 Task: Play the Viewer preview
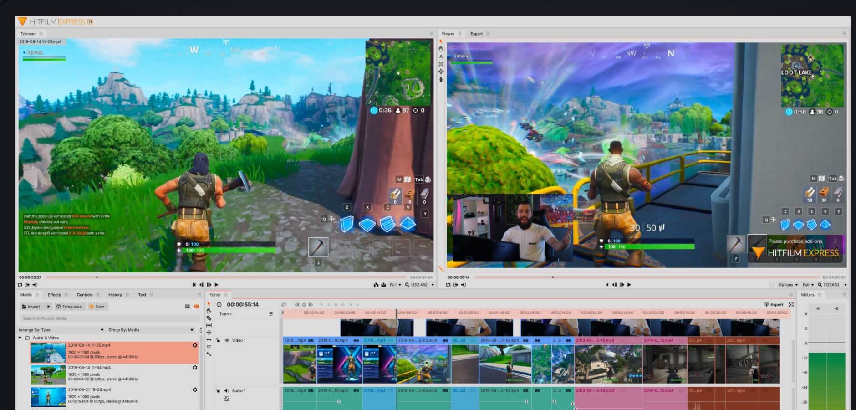point(629,285)
